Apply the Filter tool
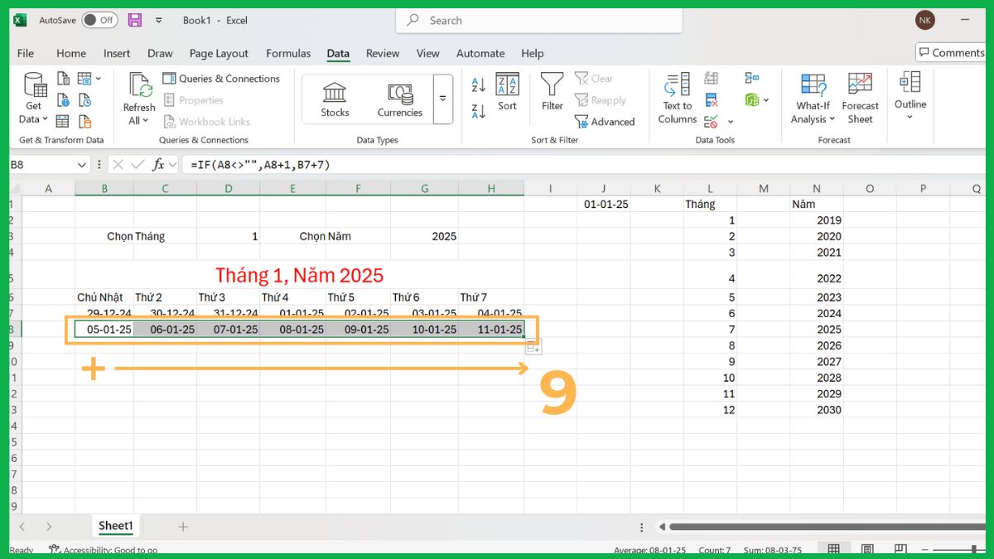 point(552,94)
